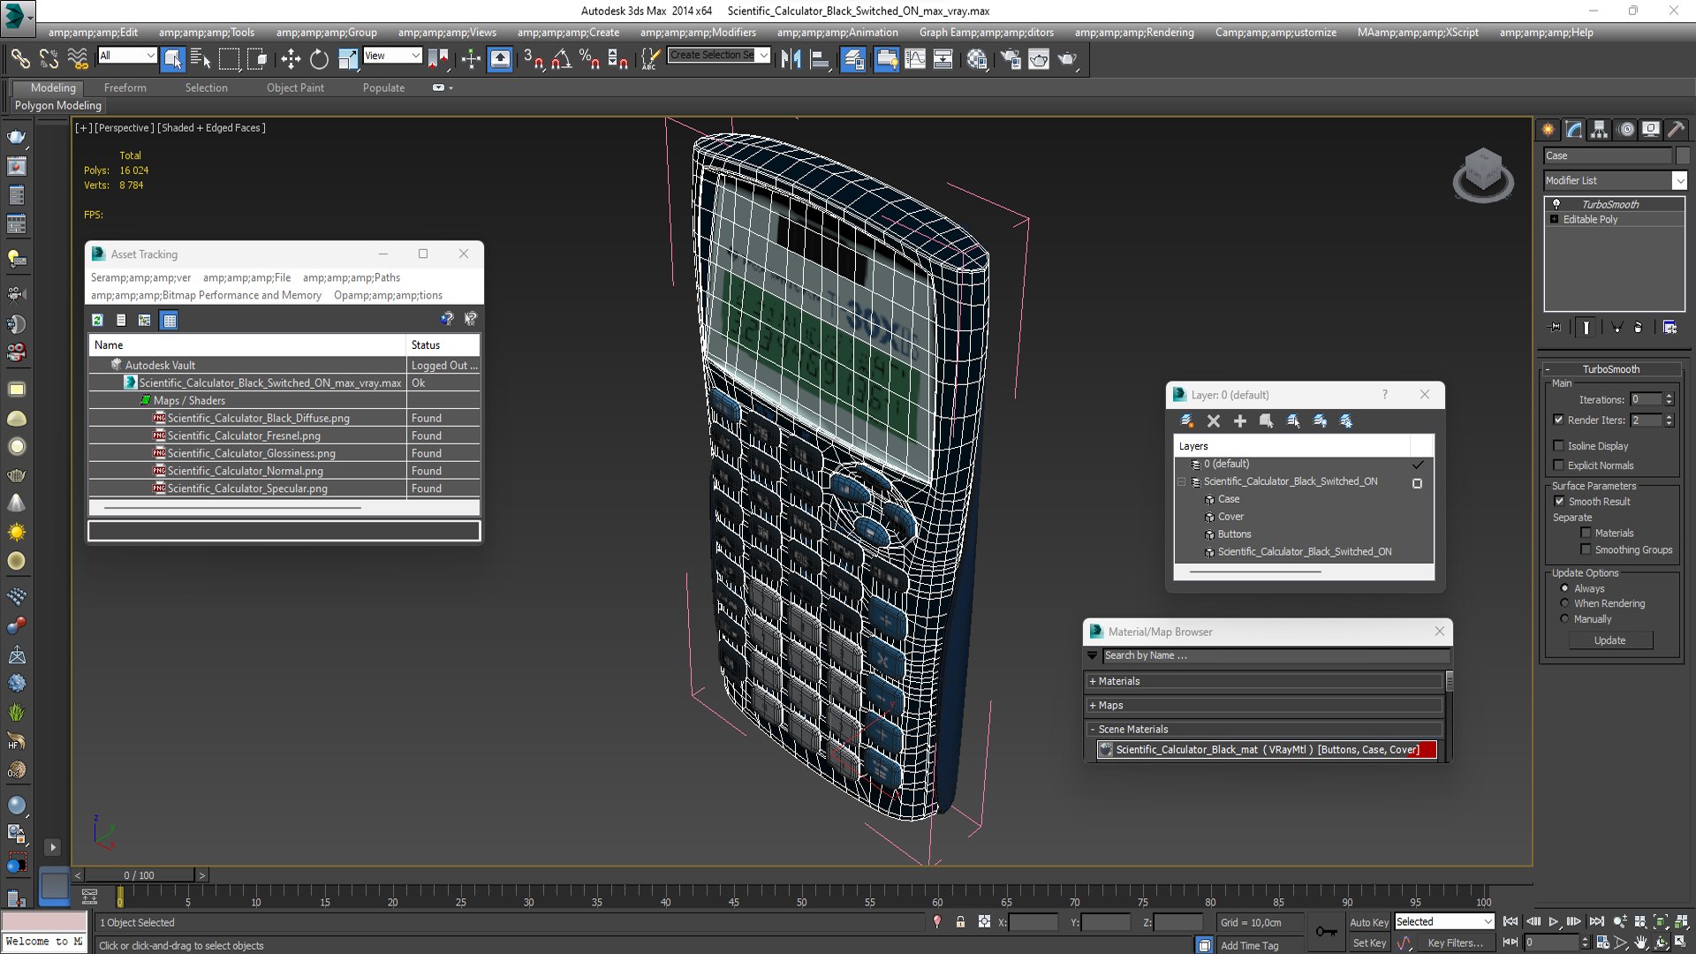Image resolution: width=1696 pixels, height=954 pixels.
Task: Select the Rotate tool in main toolbar
Action: click(319, 59)
